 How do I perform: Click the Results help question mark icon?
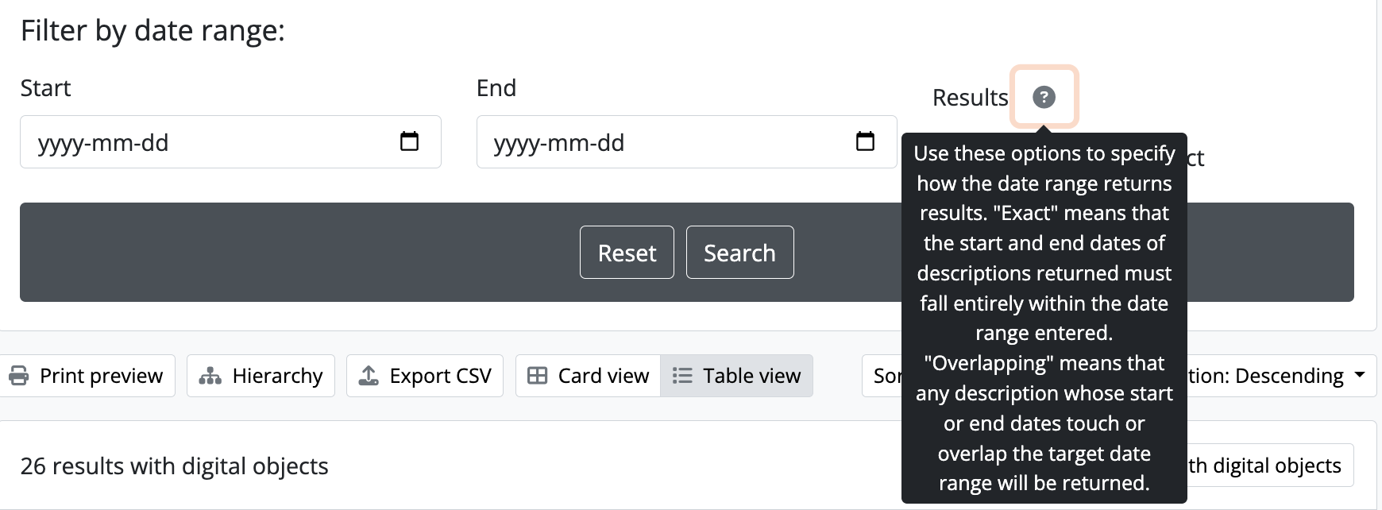tap(1044, 97)
